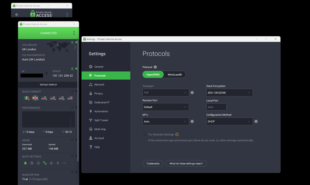
Task: Click the drag handle on Usage tile
Action: 72,140
